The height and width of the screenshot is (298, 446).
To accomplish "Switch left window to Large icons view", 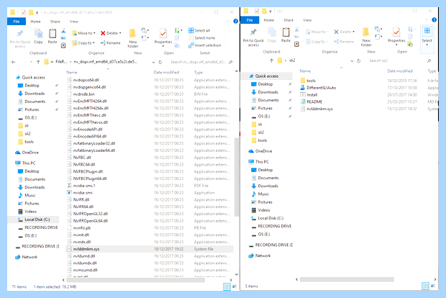I will (235, 286).
